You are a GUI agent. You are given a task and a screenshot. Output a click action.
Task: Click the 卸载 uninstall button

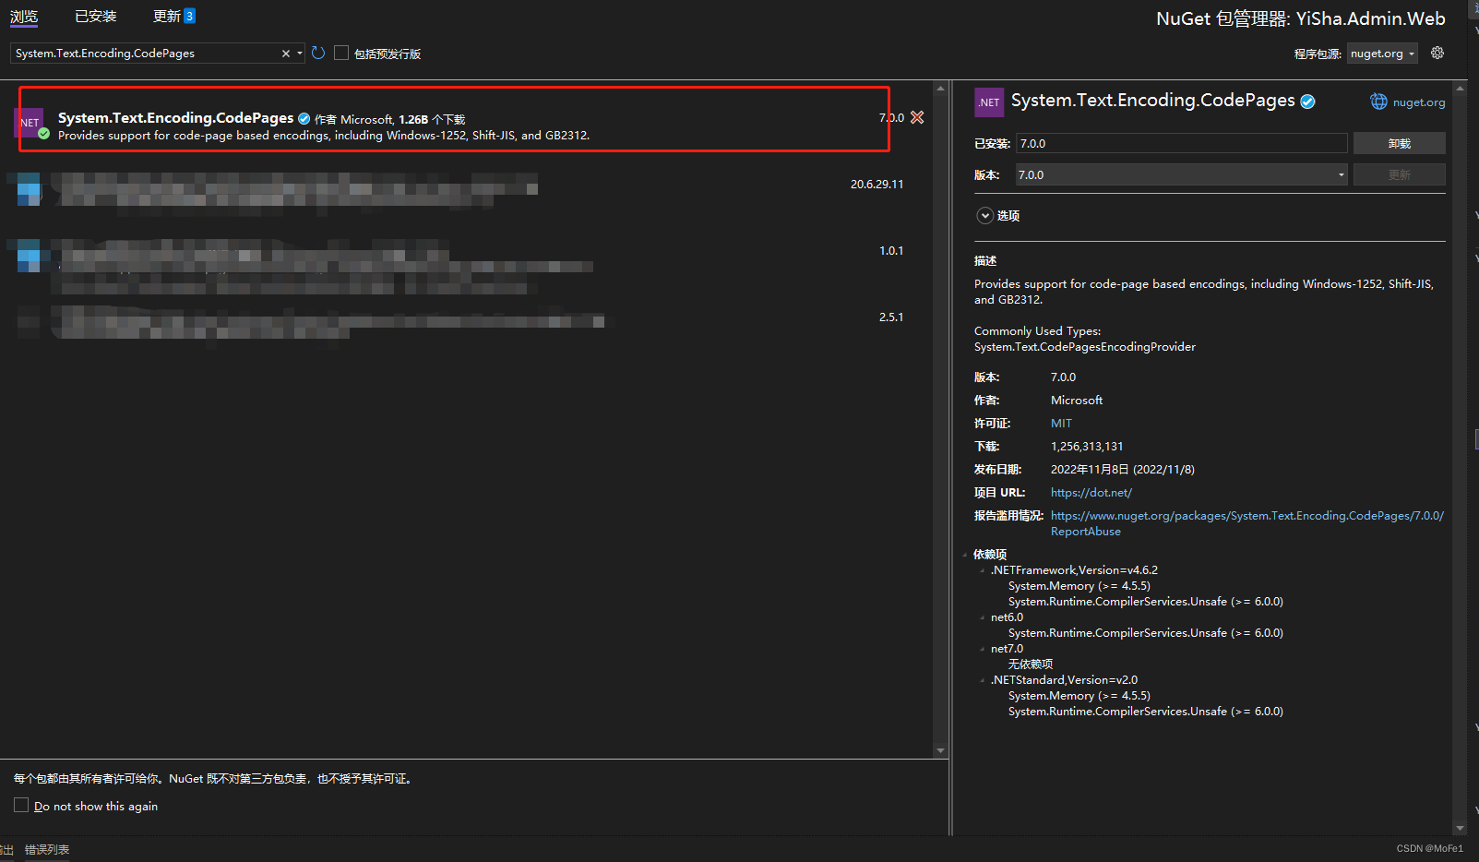[x=1399, y=143]
